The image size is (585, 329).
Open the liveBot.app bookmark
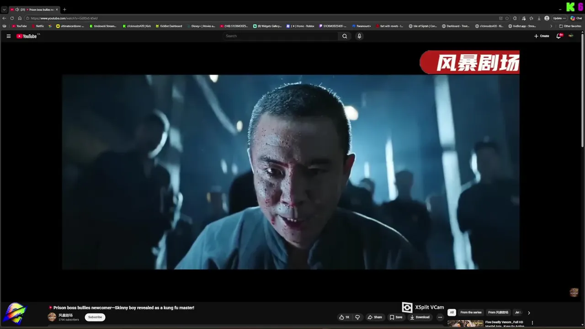click(522, 26)
